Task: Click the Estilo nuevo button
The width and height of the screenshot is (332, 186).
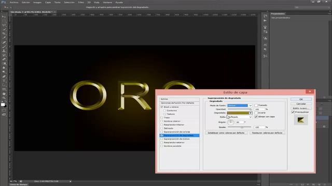Action: [x=301, y=108]
